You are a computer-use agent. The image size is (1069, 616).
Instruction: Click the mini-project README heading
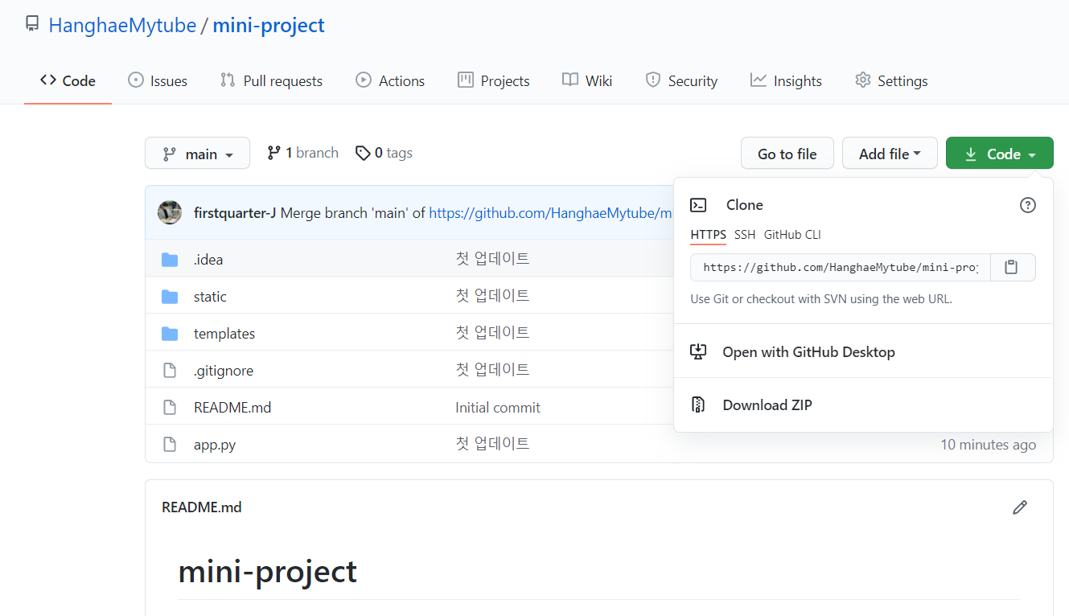(267, 571)
